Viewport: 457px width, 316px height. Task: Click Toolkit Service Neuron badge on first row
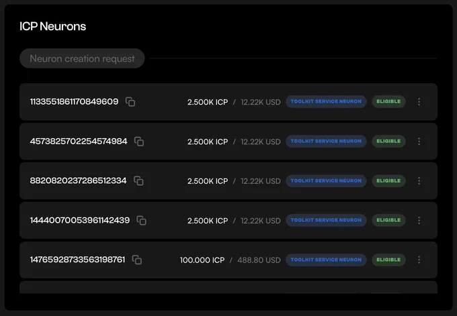[326, 101]
